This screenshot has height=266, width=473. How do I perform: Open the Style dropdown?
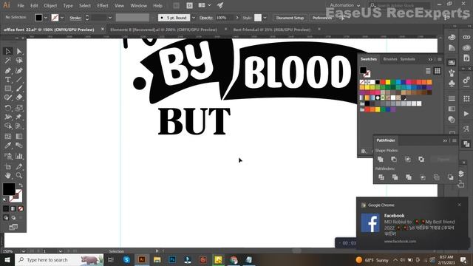[x=265, y=18]
